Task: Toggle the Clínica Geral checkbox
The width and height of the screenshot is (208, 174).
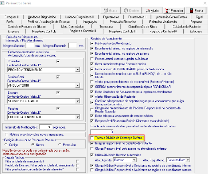Action: 58,77
